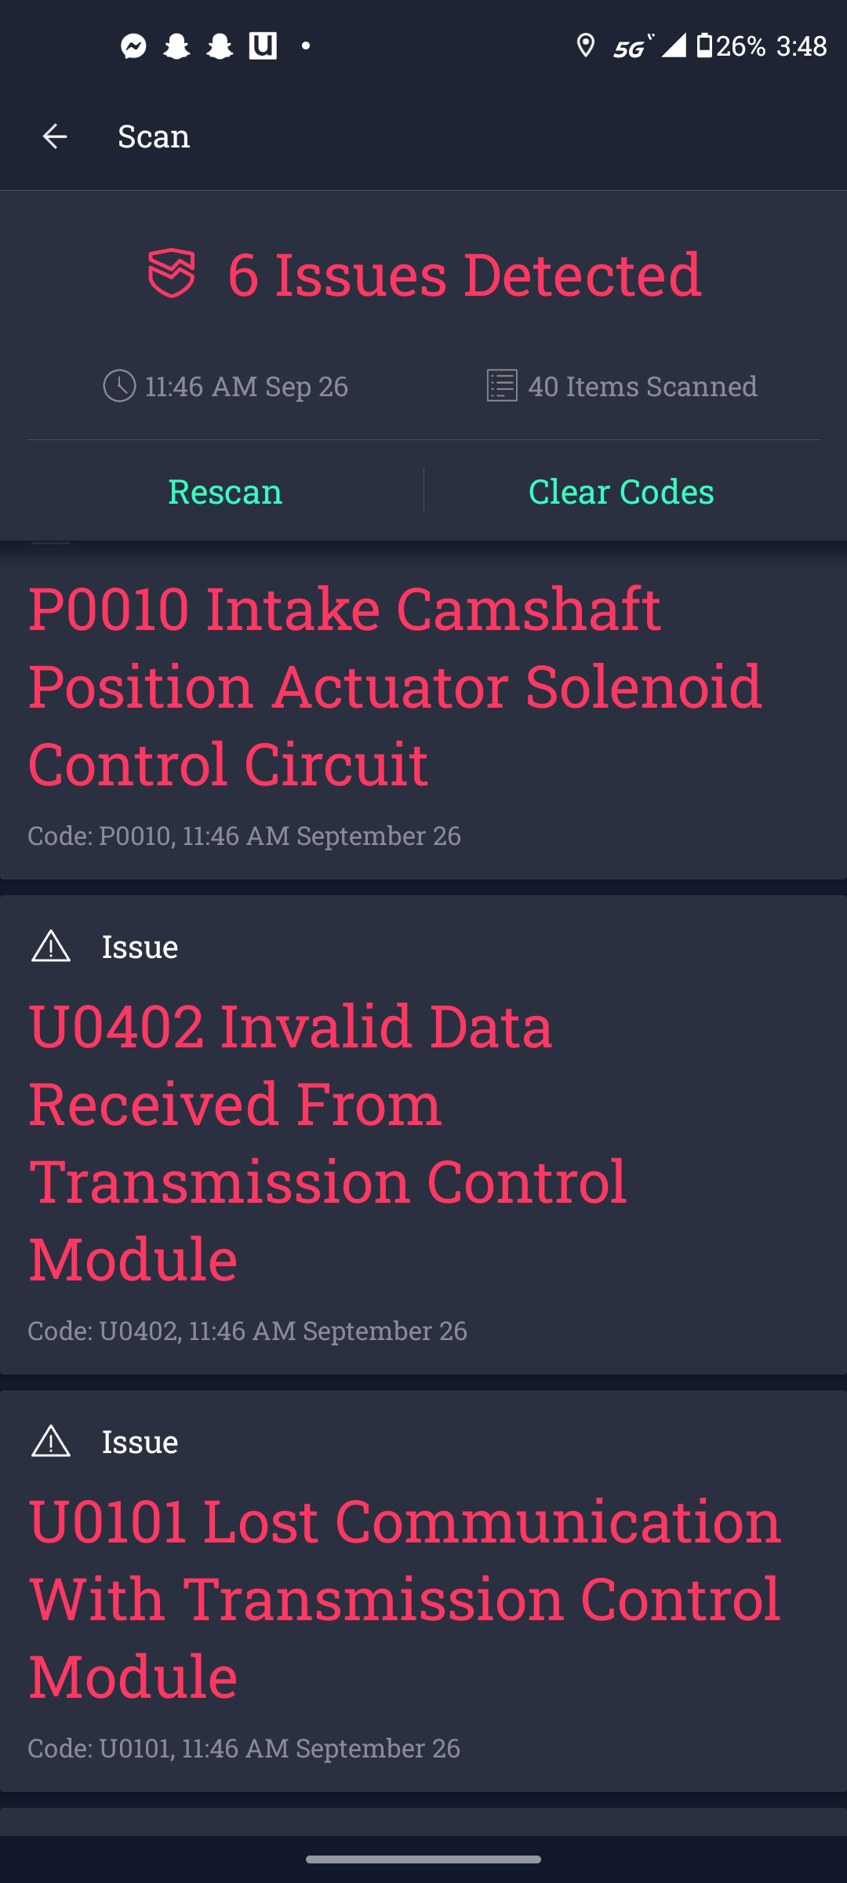The image size is (847, 1883).
Task: Tap the list icon by items scanned
Action: coord(502,386)
